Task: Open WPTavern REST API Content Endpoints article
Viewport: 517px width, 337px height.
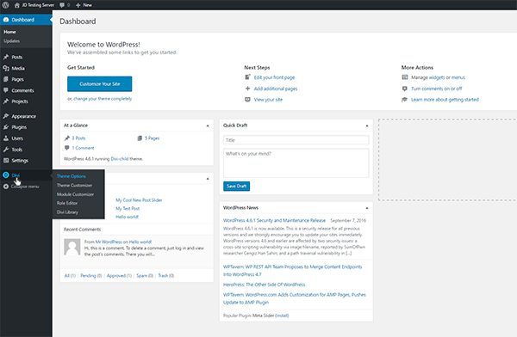Action: pos(292,271)
